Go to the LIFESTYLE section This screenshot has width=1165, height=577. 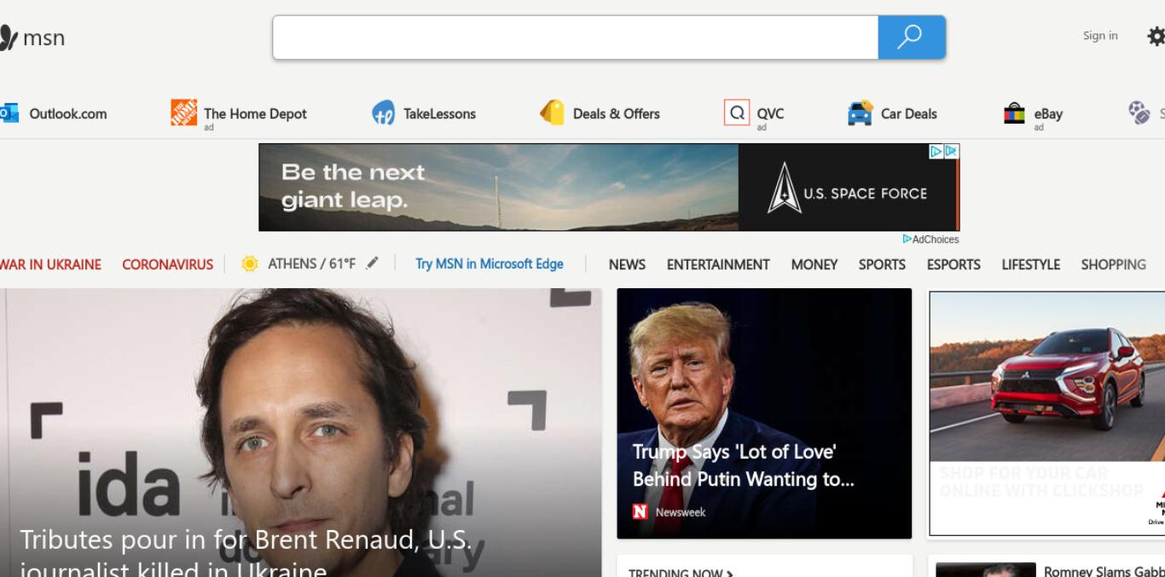[1030, 264]
